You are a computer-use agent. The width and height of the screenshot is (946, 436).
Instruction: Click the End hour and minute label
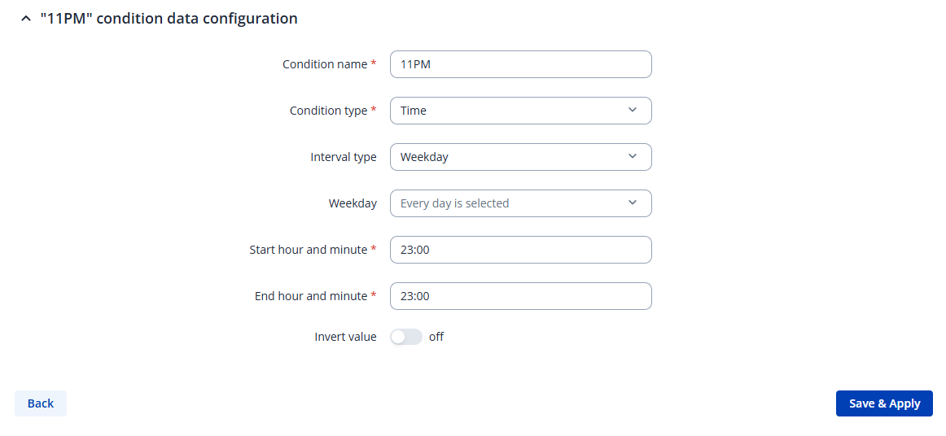(x=310, y=296)
